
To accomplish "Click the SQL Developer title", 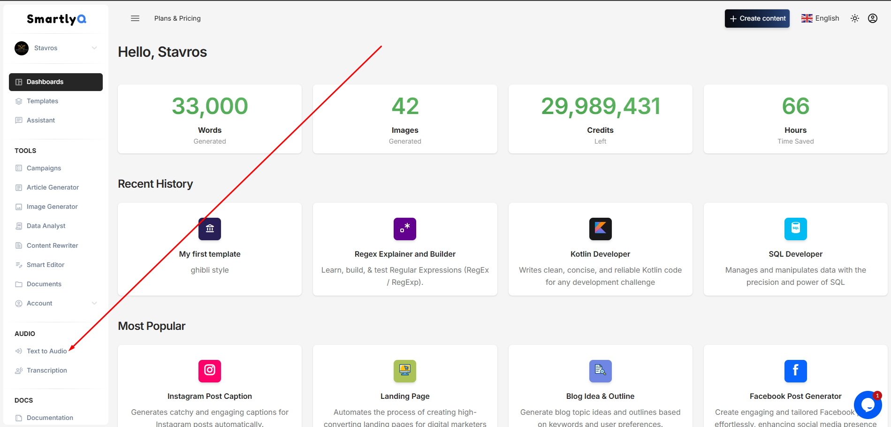I will click(x=796, y=254).
